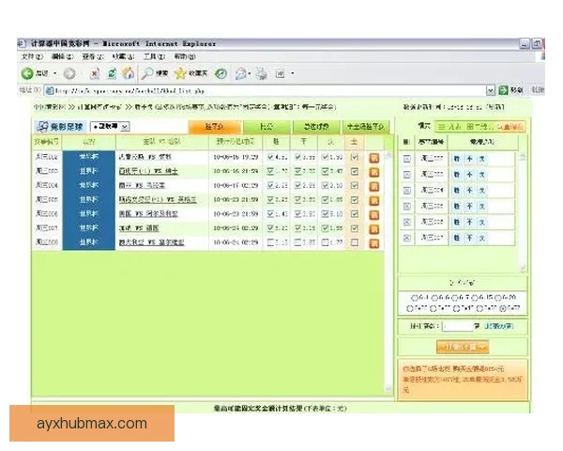Click the match list vertical scrollbar
Screen dimensions: 563x451
point(388,272)
